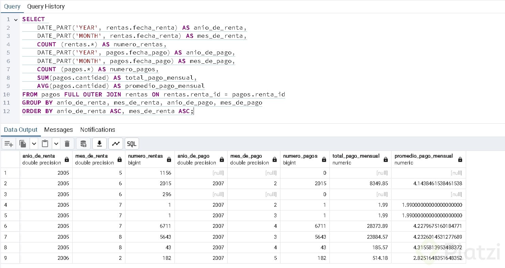Click the Save data changes database icon
The image size is (505, 268).
coord(83,144)
